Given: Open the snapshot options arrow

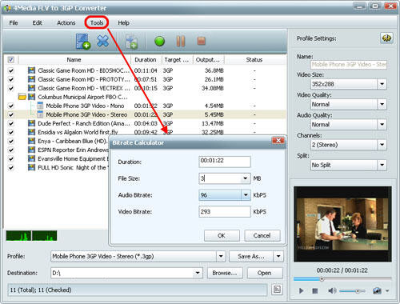Looking at the screenshot, I should pyautogui.click(x=387, y=290).
